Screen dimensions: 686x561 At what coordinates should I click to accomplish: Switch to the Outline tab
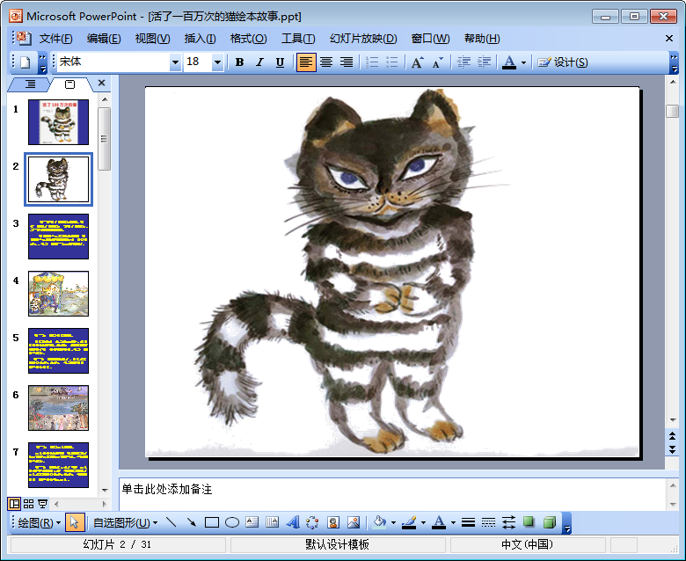pyautogui.click(x=30, y=84)
